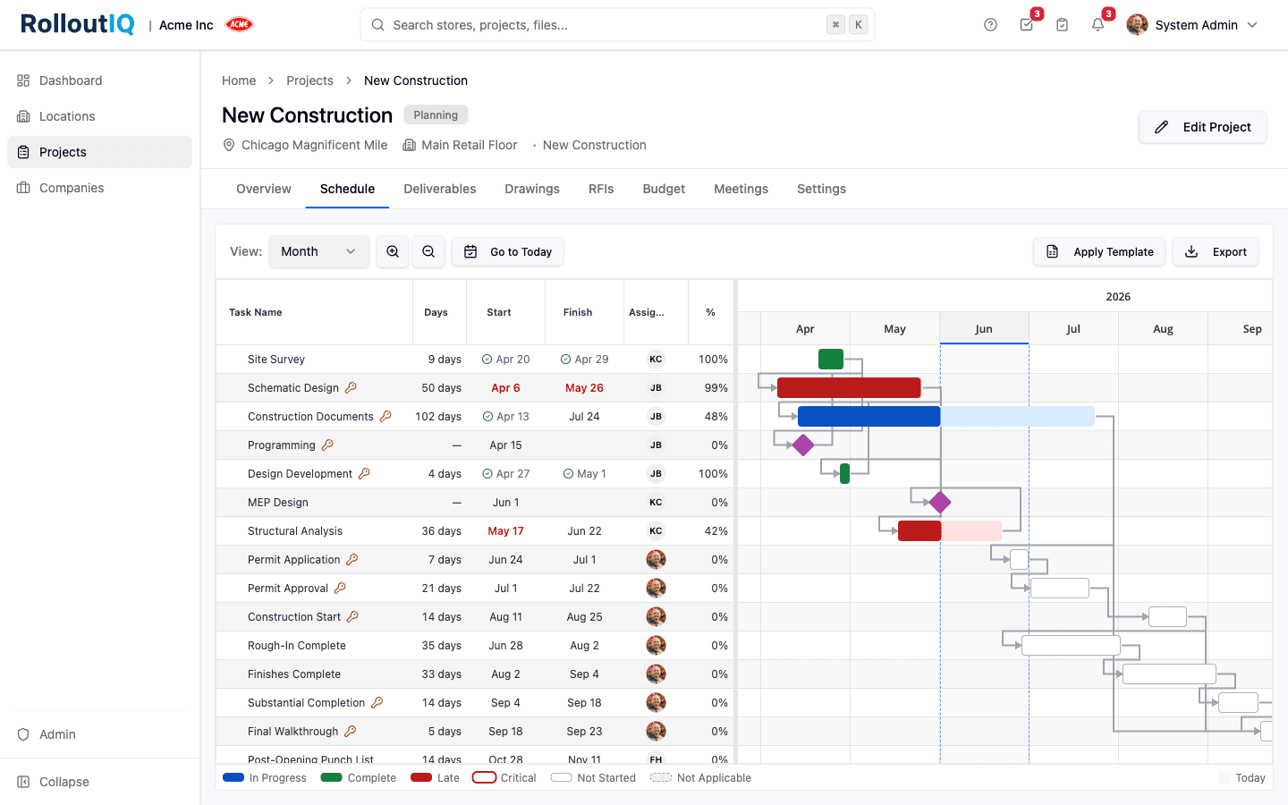
Task: Switch to the Deliverables tab
Action: click(440, 189)
